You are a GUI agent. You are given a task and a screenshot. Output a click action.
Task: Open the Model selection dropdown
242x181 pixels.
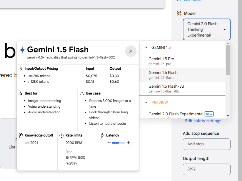pyautogui.click(x=207, y=29)
